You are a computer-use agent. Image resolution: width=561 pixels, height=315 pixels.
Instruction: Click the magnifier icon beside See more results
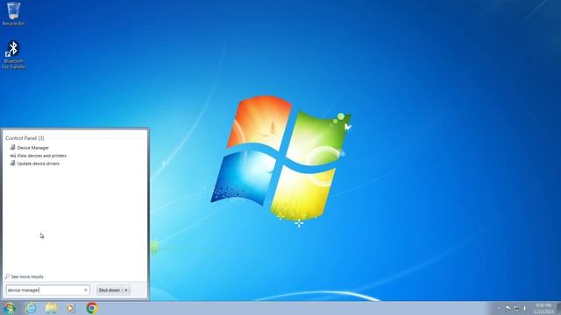tap(7, 276)
